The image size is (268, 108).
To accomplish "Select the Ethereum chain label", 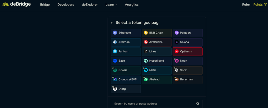I will (125, 33).
